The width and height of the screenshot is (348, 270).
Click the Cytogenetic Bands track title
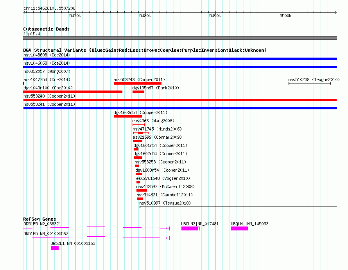pyautogui.click(x=47, y=29)
